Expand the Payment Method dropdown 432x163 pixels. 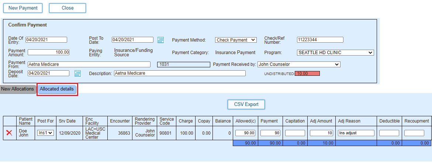click(236, 40)
